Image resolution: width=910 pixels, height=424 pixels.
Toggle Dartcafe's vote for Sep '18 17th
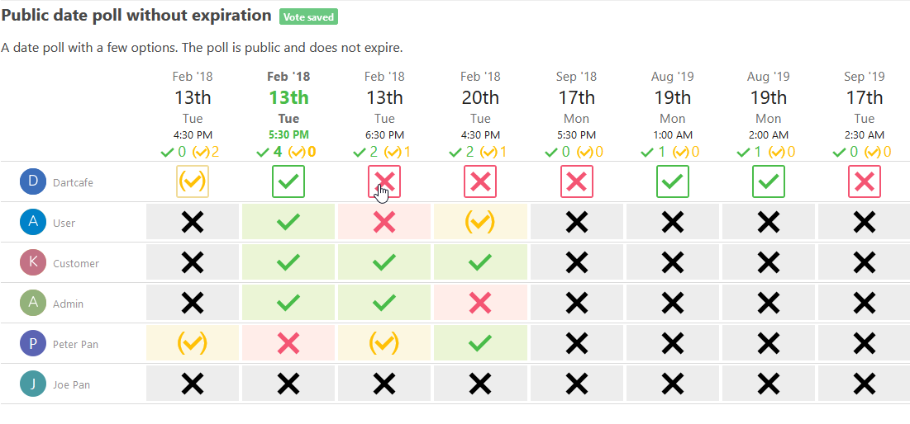576,181
